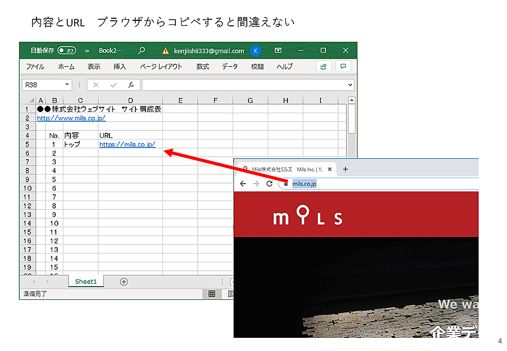The image size is (507, 351).
Task: Open the ファイル menu
Action: [x=35, y=66]
